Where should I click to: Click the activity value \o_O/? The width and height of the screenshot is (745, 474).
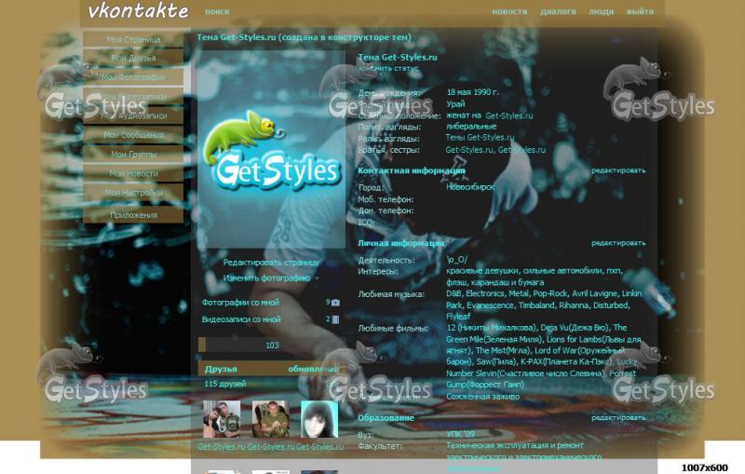pyautogui.click(x=456, y=260)
